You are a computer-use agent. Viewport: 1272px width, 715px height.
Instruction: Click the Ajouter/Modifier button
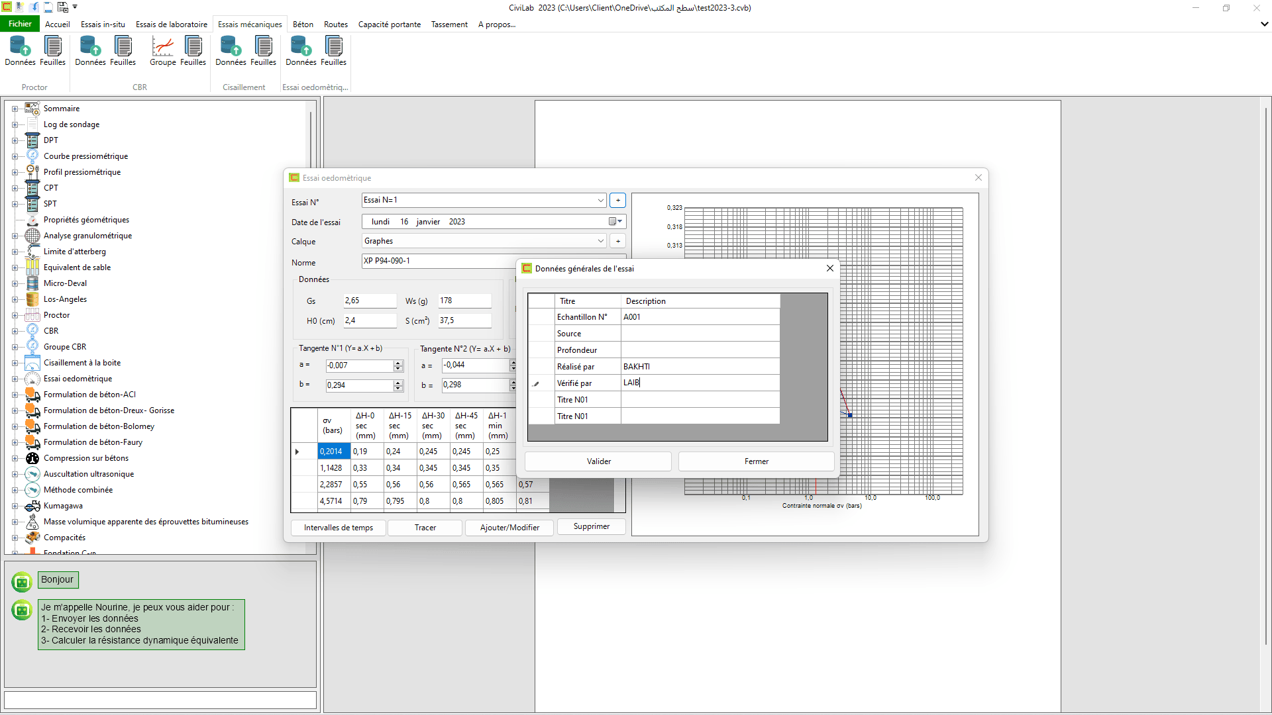point(509,528)
